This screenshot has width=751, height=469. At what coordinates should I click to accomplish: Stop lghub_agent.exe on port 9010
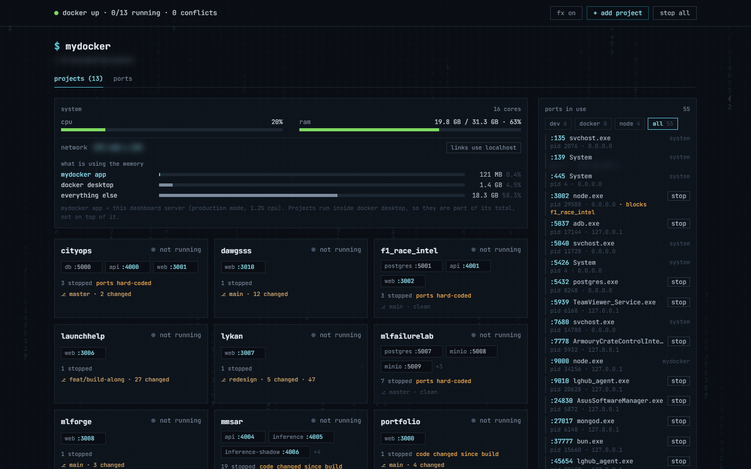pyautogui.click(x=679, y=381)
